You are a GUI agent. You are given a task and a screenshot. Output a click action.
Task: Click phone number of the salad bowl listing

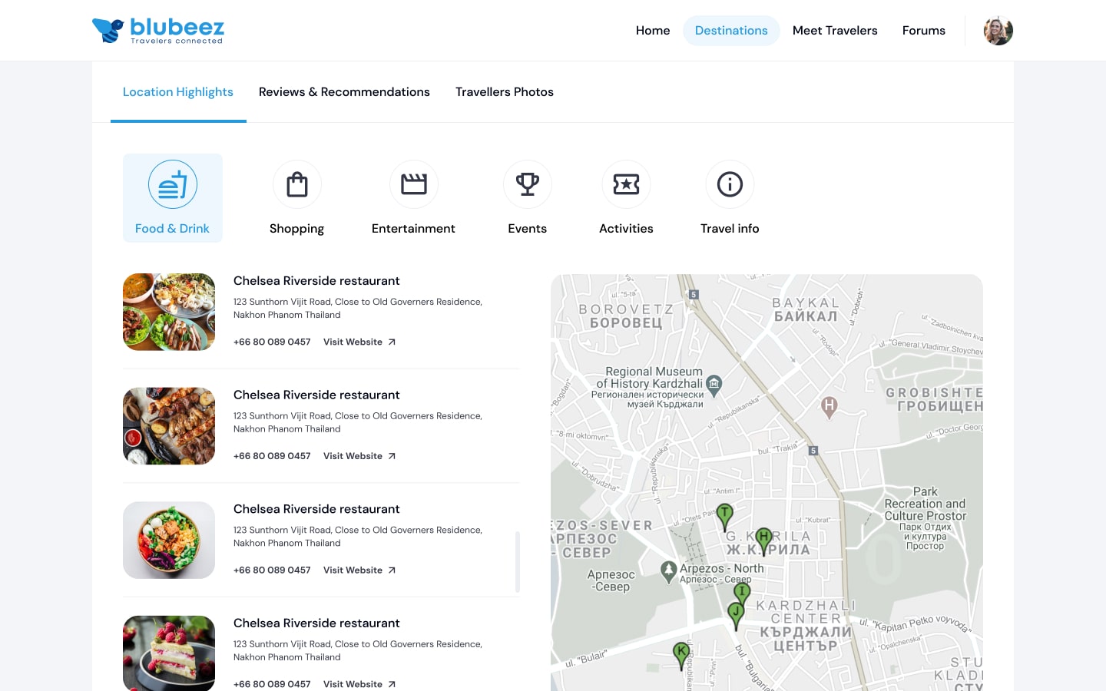(272, 570)
